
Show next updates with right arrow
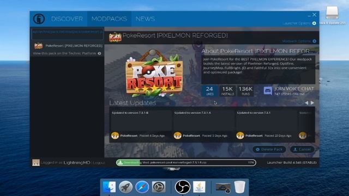312,103
